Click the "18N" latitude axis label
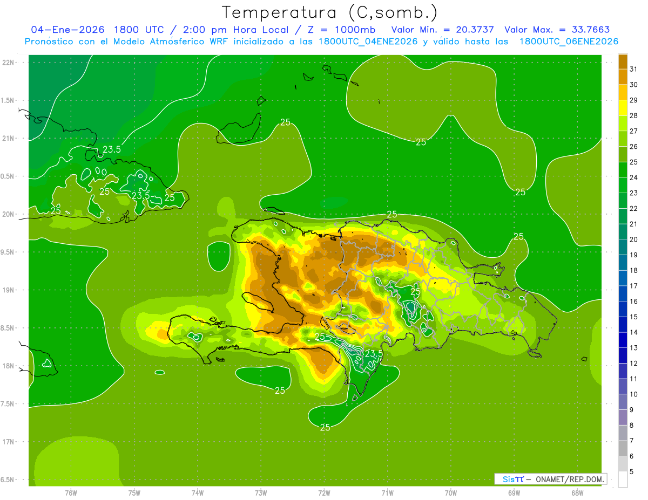This screenshot has width=648, height=500. [9, 366]
